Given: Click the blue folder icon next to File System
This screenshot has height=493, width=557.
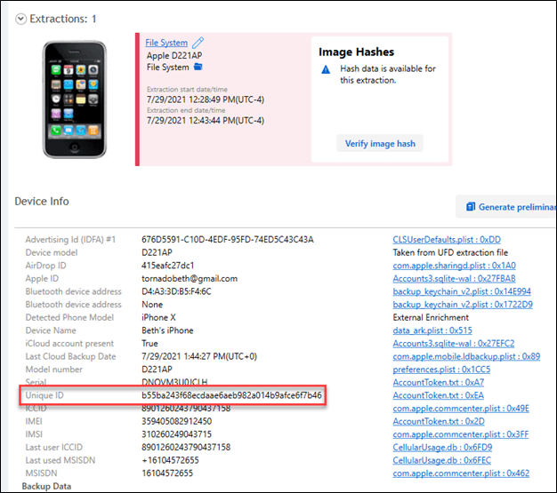Looking at the screenshot, I should 198,67.
